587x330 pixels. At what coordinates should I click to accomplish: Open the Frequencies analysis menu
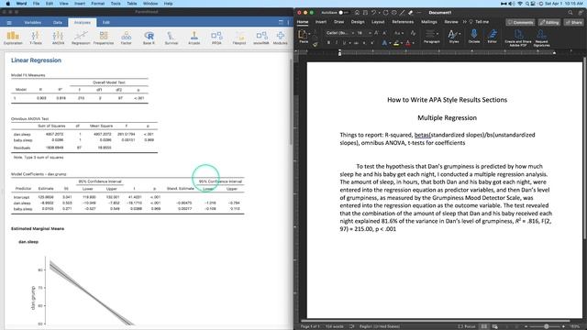[104, 38]
